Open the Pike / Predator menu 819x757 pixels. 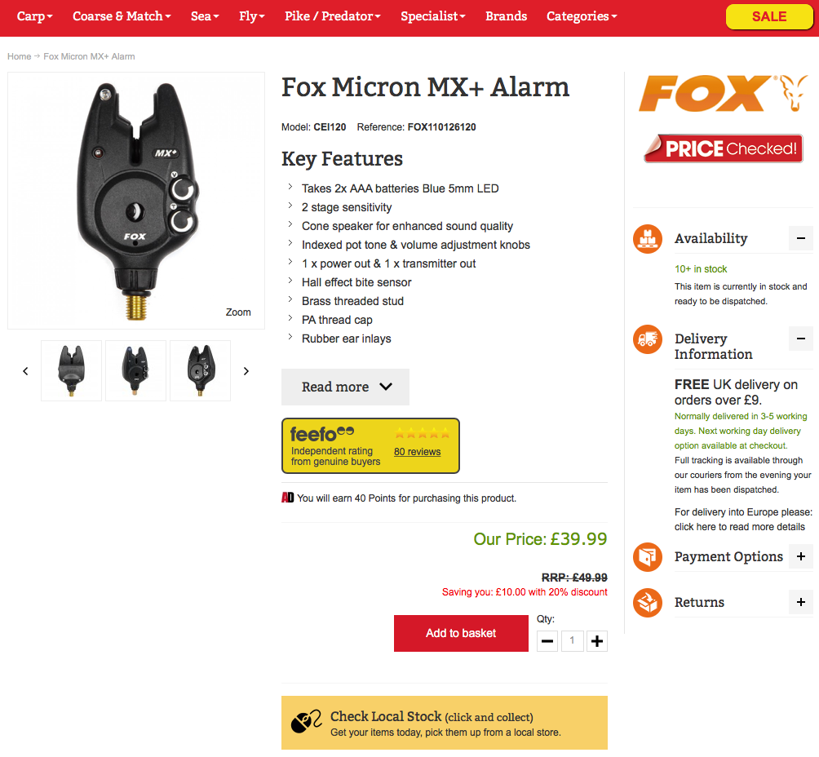332,16
